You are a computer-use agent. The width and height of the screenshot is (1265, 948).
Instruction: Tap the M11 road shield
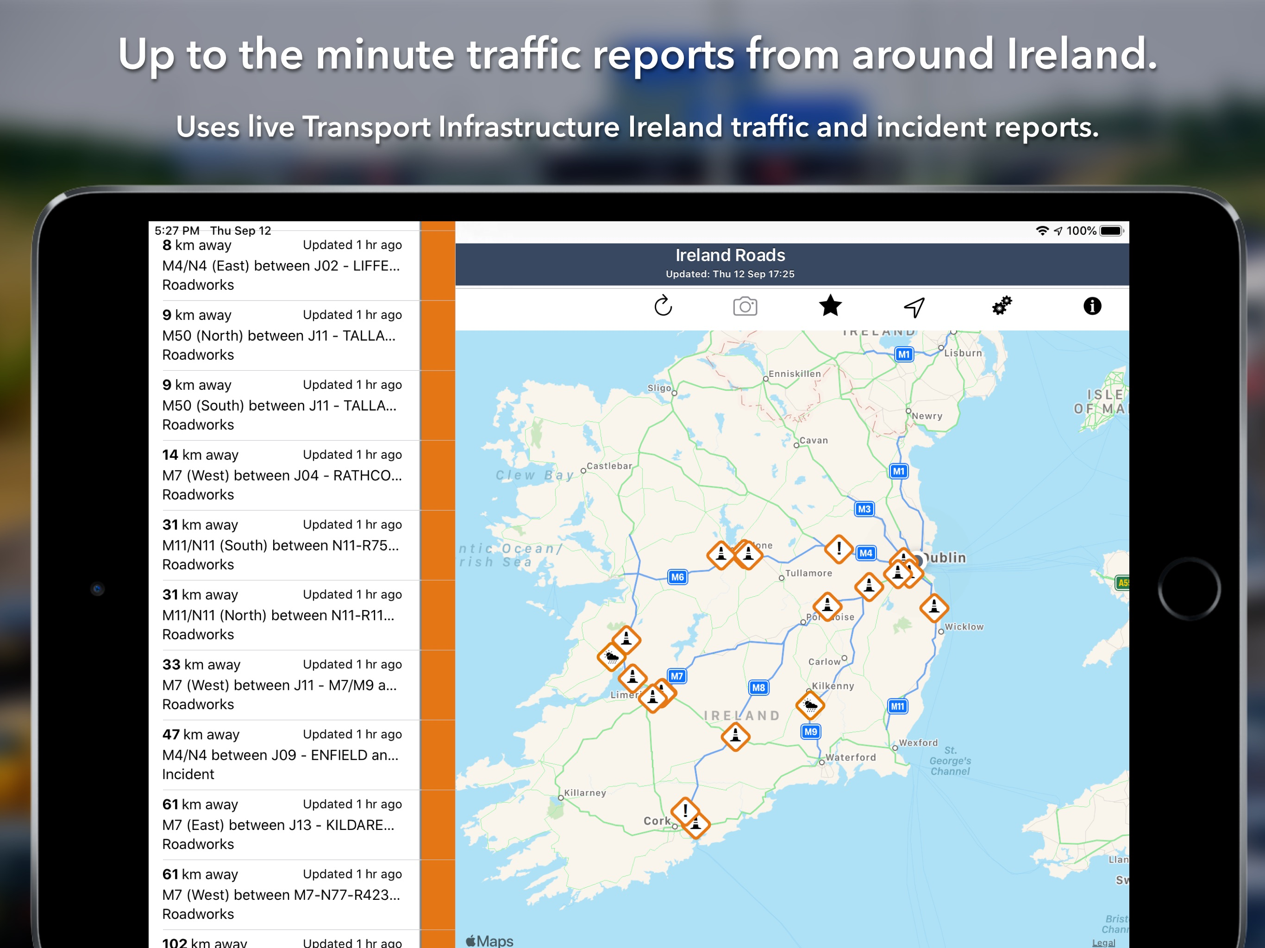pyautogui.click(x=897, y=707)
